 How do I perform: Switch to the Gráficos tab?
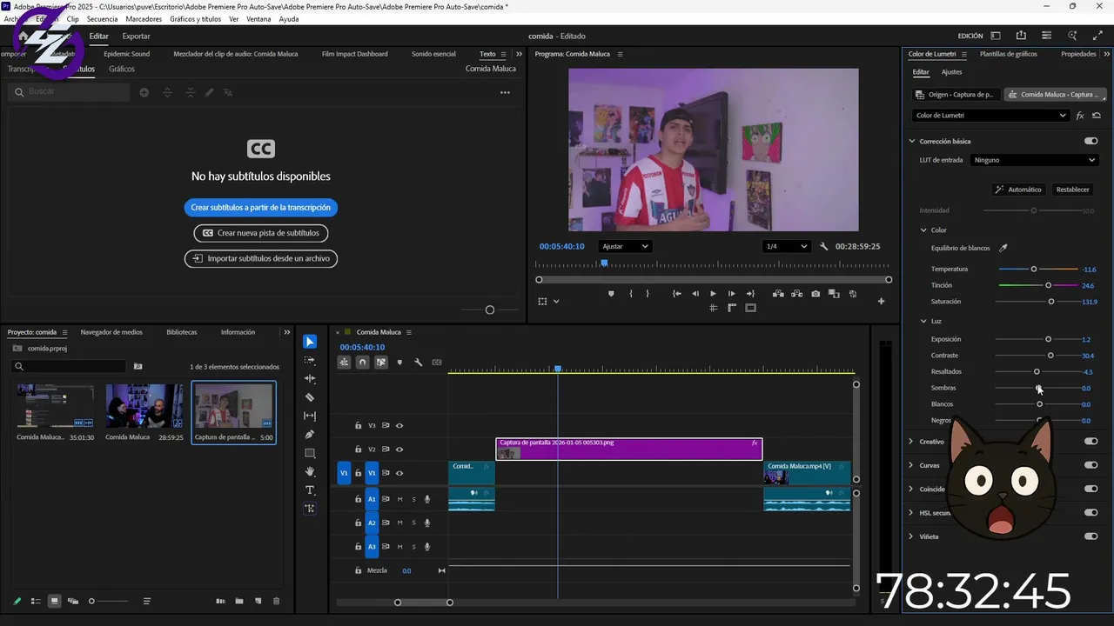122,69
